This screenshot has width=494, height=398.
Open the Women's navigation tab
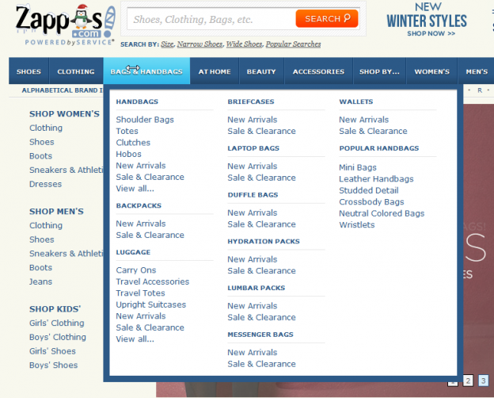click(431, 71)
